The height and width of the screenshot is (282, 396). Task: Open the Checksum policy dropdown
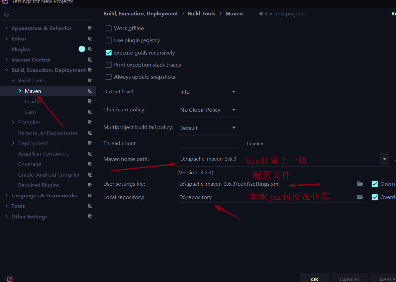(208, 110)
